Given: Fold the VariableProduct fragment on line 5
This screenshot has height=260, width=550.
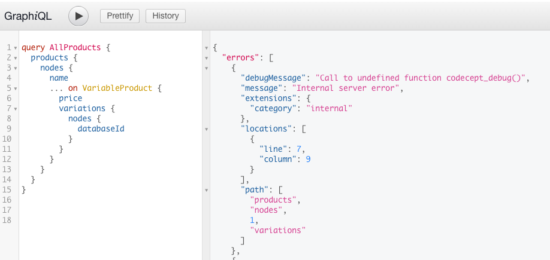Looking at the screenshot, I should pos(16,88).
